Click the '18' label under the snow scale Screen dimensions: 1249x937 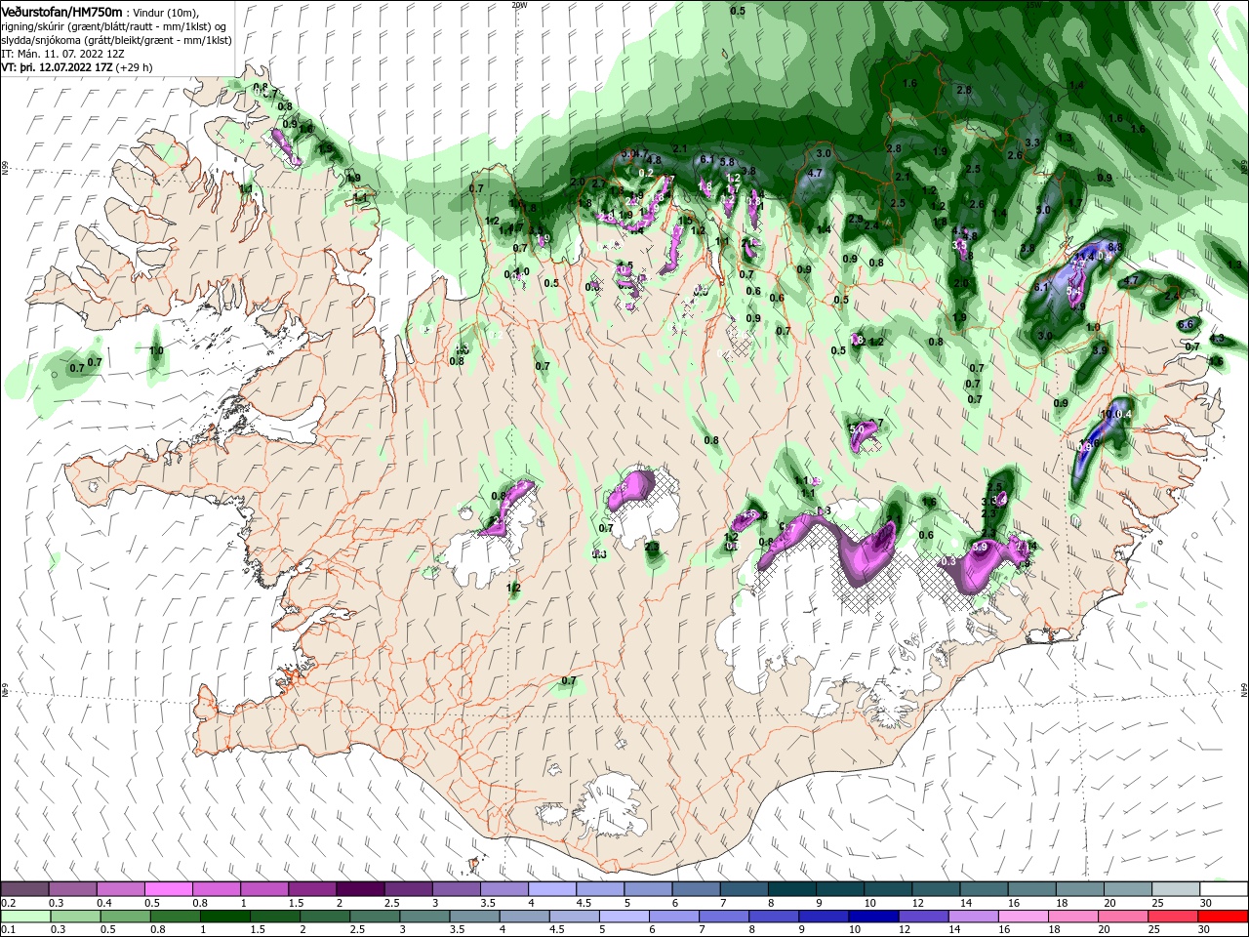point(1061,903)
